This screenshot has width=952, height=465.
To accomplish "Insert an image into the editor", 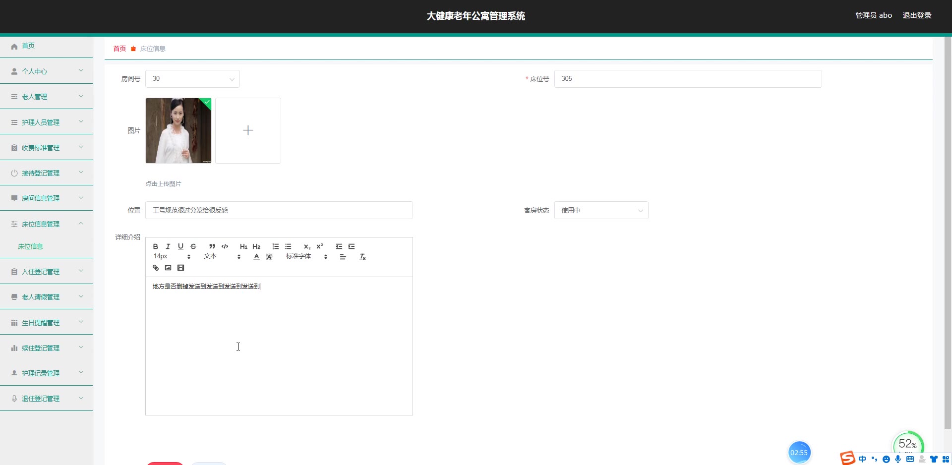I will (x=168, y=268).
